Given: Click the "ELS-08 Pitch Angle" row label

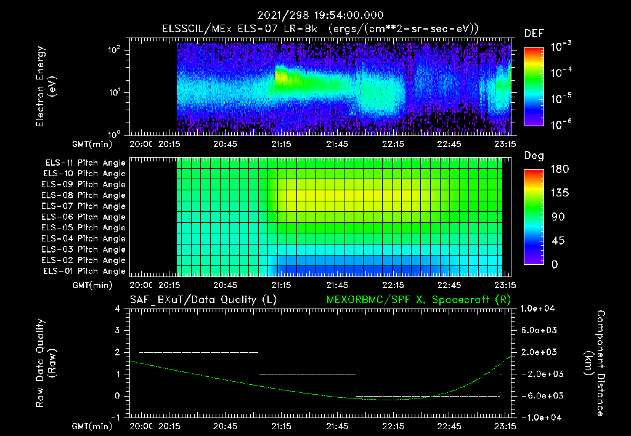Looking at the screenshot, I should tap(83, 195).
